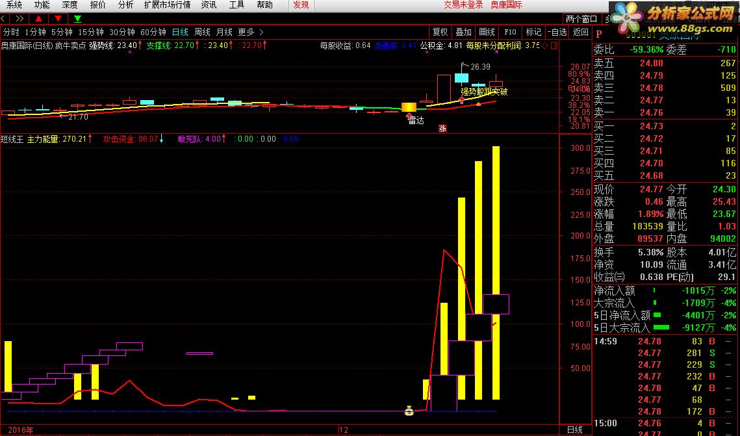Screen dimensions: 740x436
Task: Select the 月线 monthly period
Action: click(x=224, y=32)
